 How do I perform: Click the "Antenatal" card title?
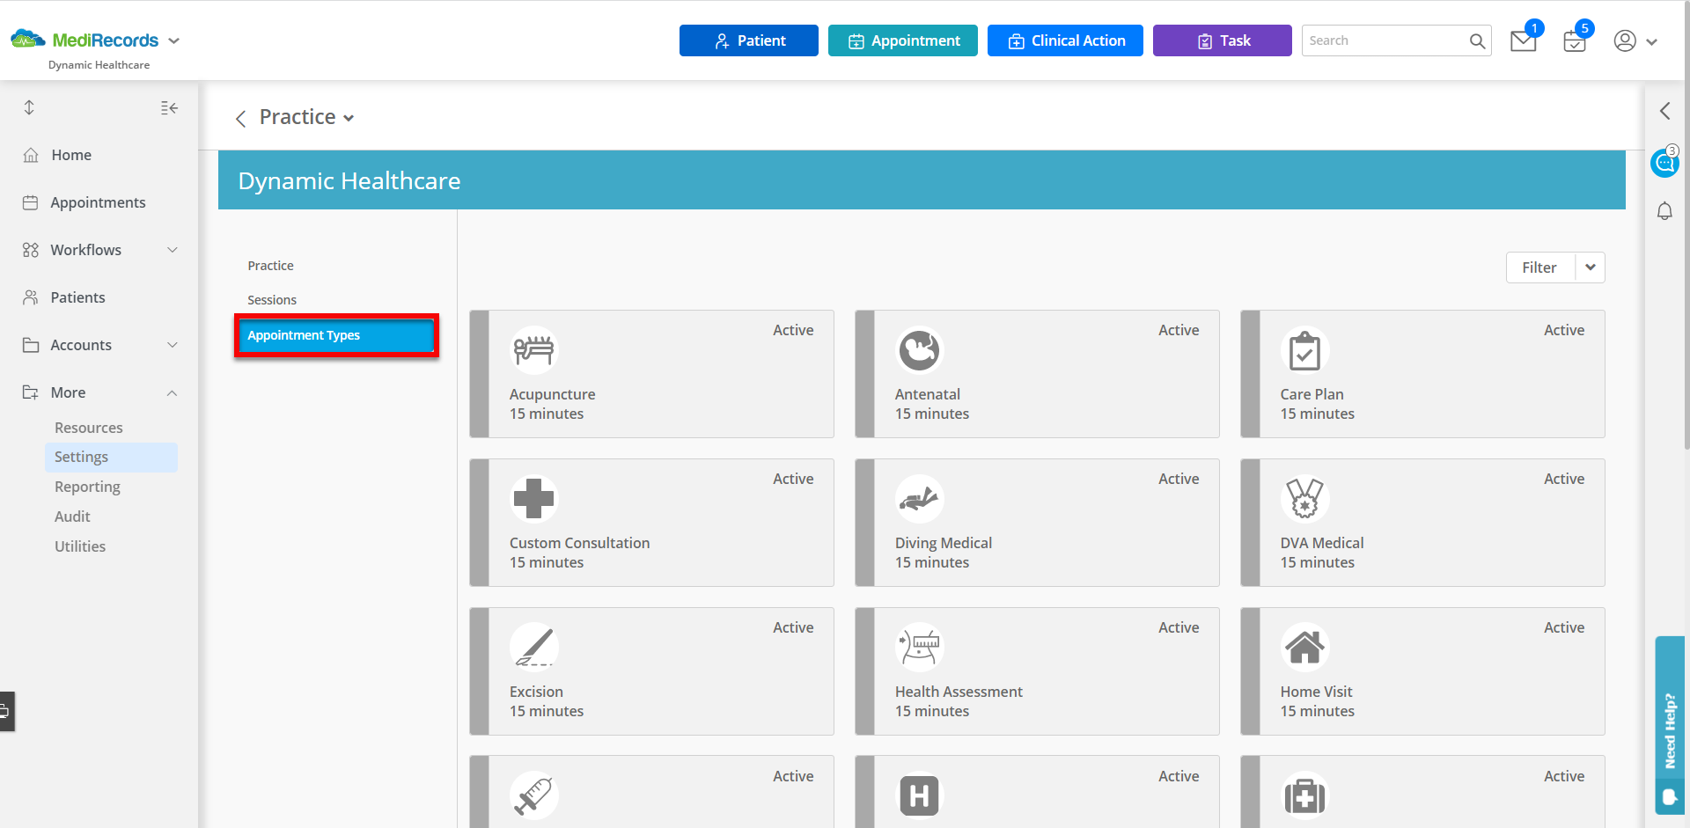tap(928, 394)
